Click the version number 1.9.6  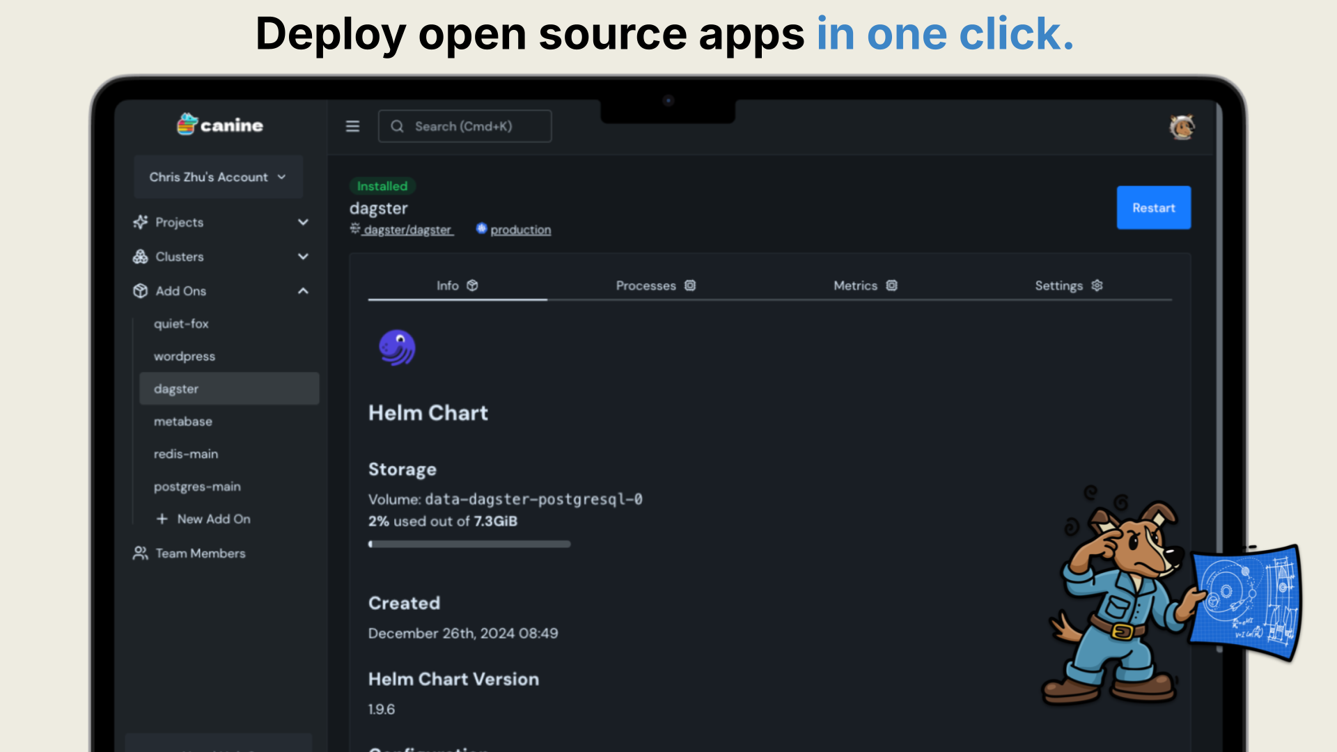[x=382, y=709]
